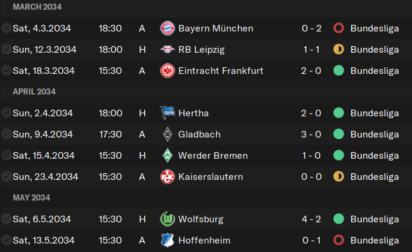Toggle the checkmark beside Sun, 2.4.2034 match

tap(6, 113)
